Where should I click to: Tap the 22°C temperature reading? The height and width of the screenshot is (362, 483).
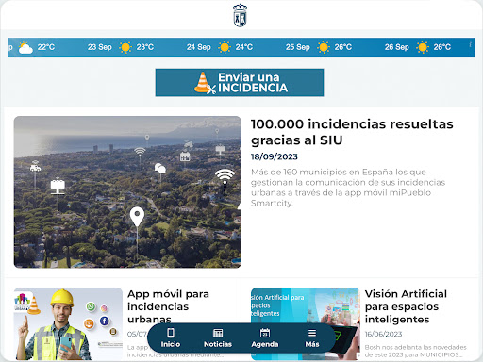click(46, 47)
